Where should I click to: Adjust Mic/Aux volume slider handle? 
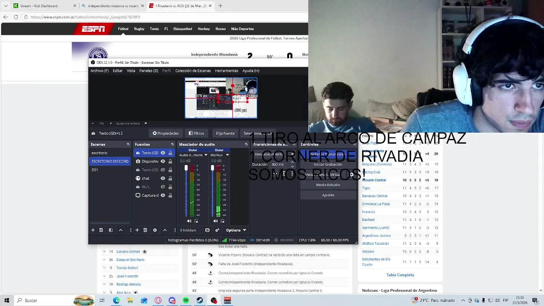(212, 169)
